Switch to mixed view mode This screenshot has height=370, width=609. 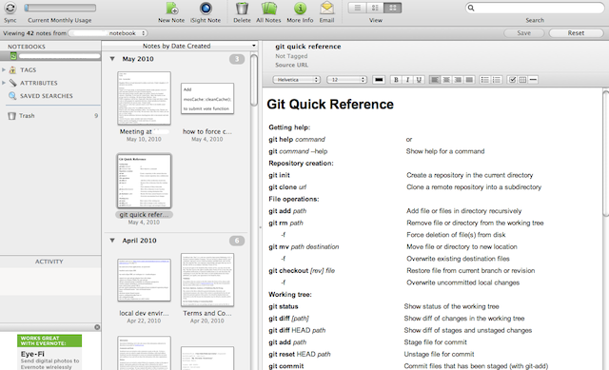pyautogui.click(x=375, y=8)
